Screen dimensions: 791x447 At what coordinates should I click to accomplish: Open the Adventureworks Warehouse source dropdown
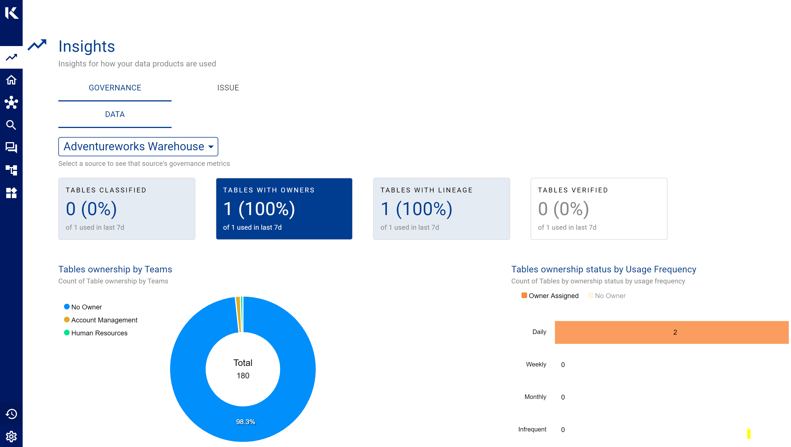point(138,147)
